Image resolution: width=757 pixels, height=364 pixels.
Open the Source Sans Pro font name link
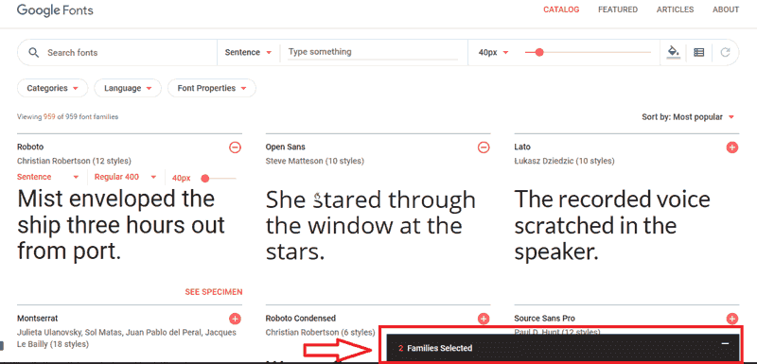[545, 319]
